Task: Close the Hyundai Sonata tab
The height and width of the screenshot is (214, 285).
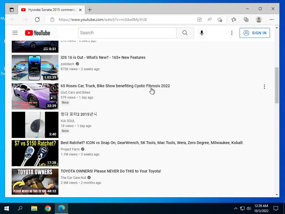Action: (x=80, y=10)
